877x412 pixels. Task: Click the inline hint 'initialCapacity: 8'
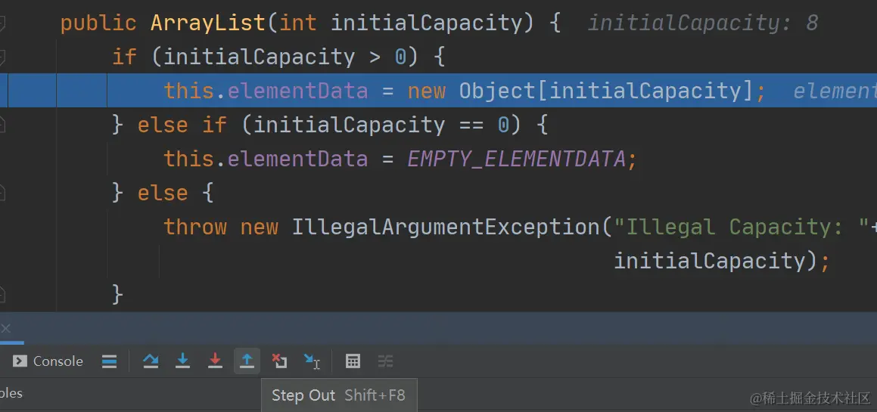pyautogui.click(x=703, y=23)
